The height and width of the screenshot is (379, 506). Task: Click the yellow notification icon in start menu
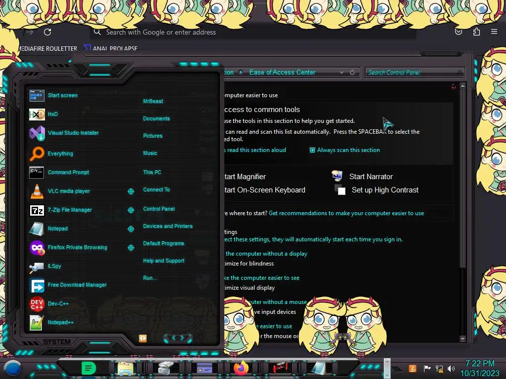pyautogui.click(x=143, y=339)
